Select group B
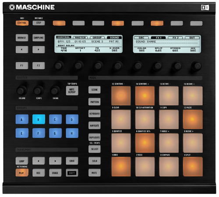 click(x=39, y=119)
